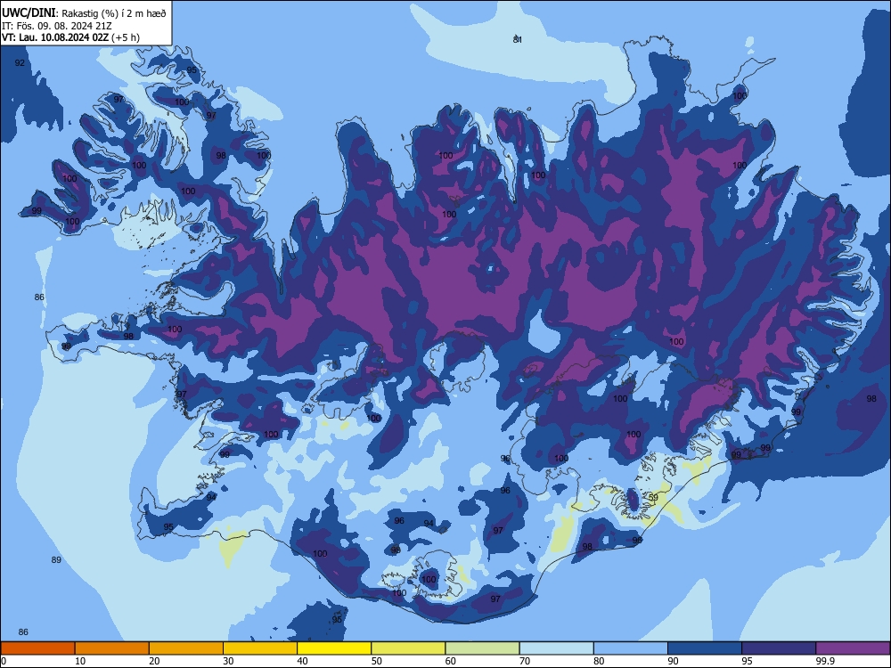The width and height of the screenshot is (891, 668).
Task: Select the medium blue 90–95 legend swatch
Action: coord(705,648)
